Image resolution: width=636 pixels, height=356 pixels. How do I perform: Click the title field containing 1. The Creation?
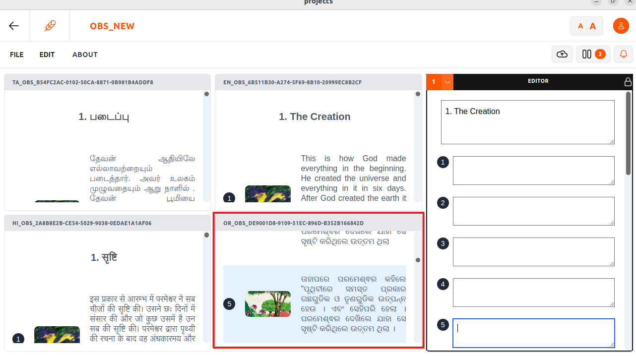(x=527, y=122)
